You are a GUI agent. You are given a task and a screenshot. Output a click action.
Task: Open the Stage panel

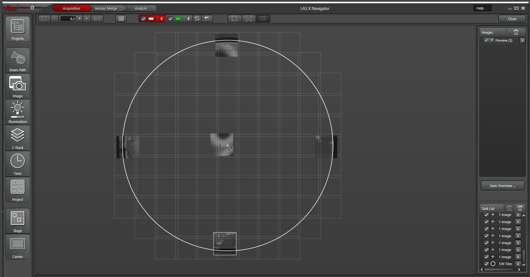pyautogui.click(x=17, y=221)
